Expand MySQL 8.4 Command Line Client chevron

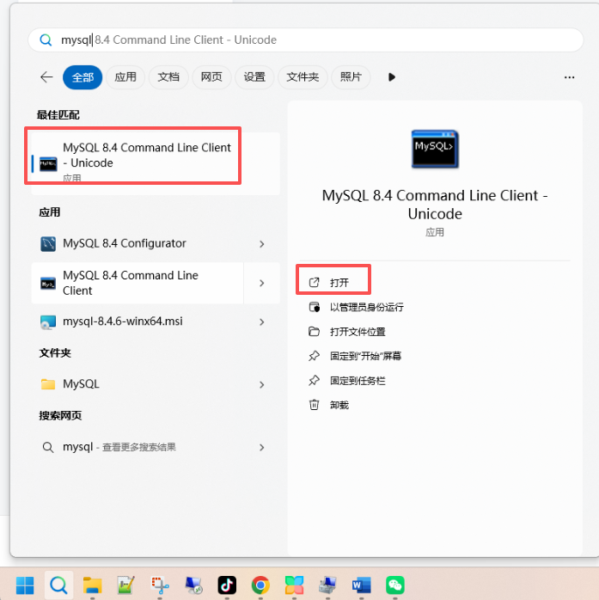pyautogui.click(x=262, y=283)
